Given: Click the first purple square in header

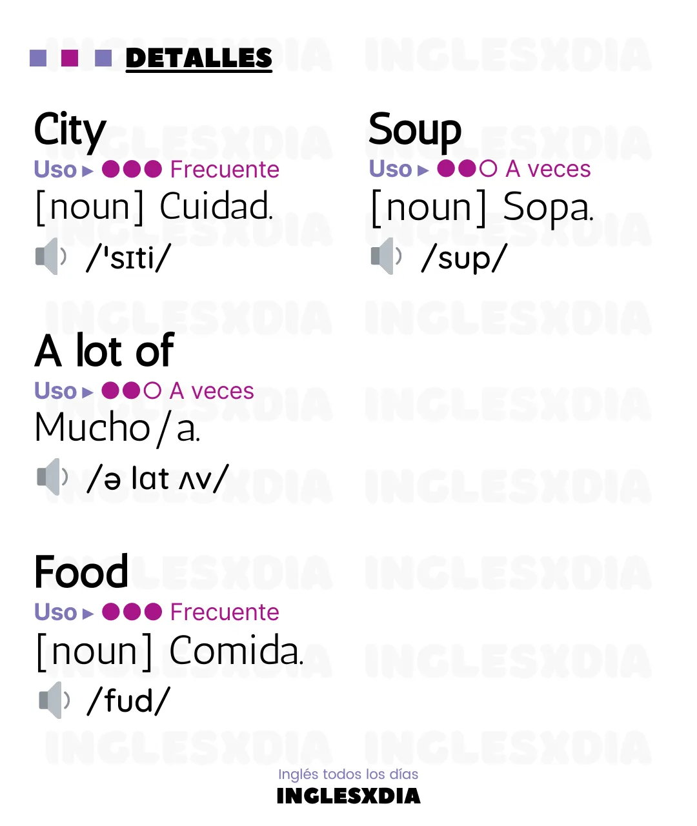Looking at the screenshot, I should [x=38, y=58].
